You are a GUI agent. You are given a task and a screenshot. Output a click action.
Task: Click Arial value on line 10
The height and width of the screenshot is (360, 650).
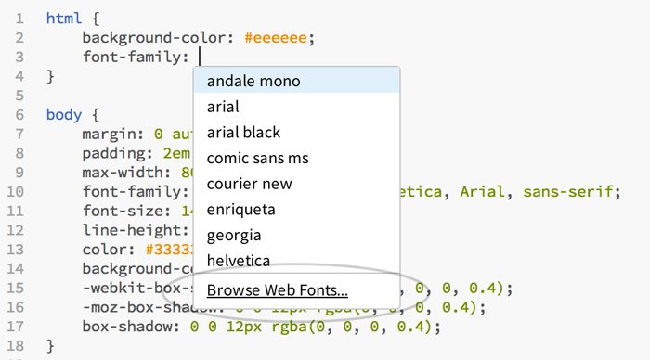pyautogui.click(x=483, y=191)
